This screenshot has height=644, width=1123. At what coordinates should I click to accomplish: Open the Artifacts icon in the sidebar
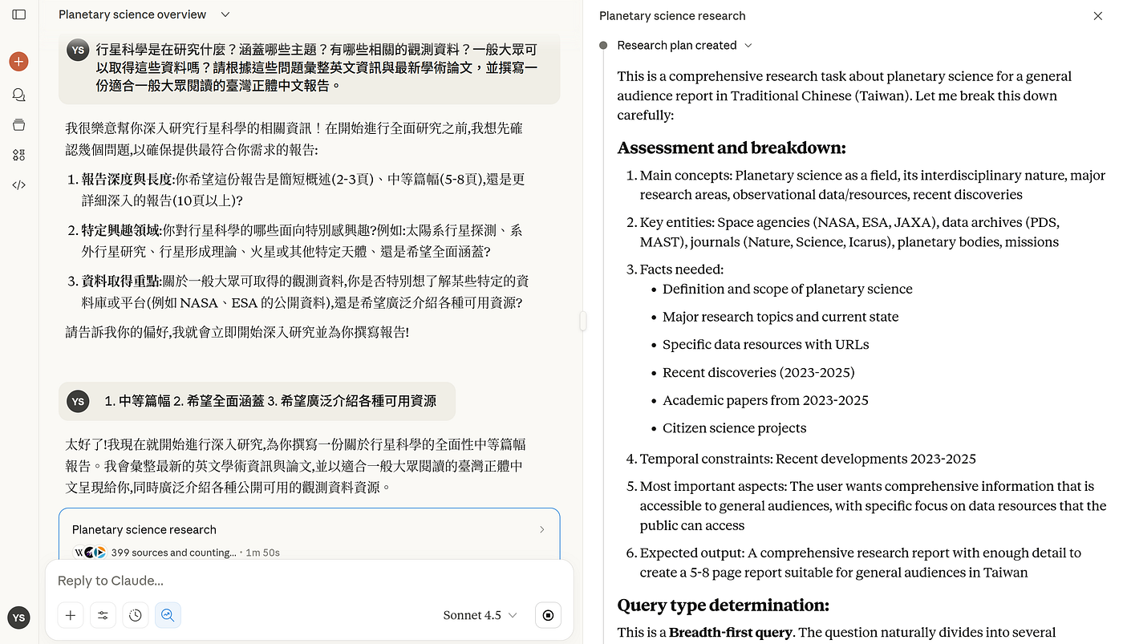(x=19, y=155)
